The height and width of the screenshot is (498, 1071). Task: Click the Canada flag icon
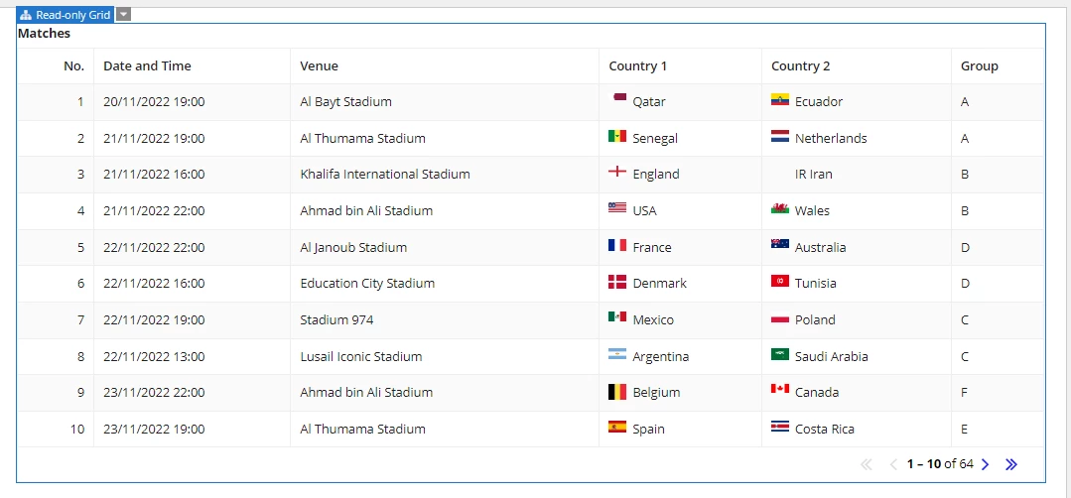point(779,390)
